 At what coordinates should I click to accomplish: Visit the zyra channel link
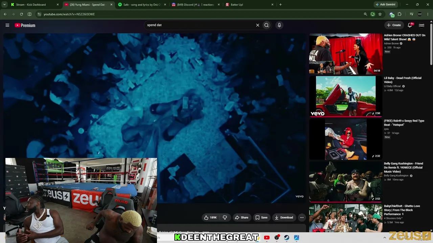click(386, 129)
